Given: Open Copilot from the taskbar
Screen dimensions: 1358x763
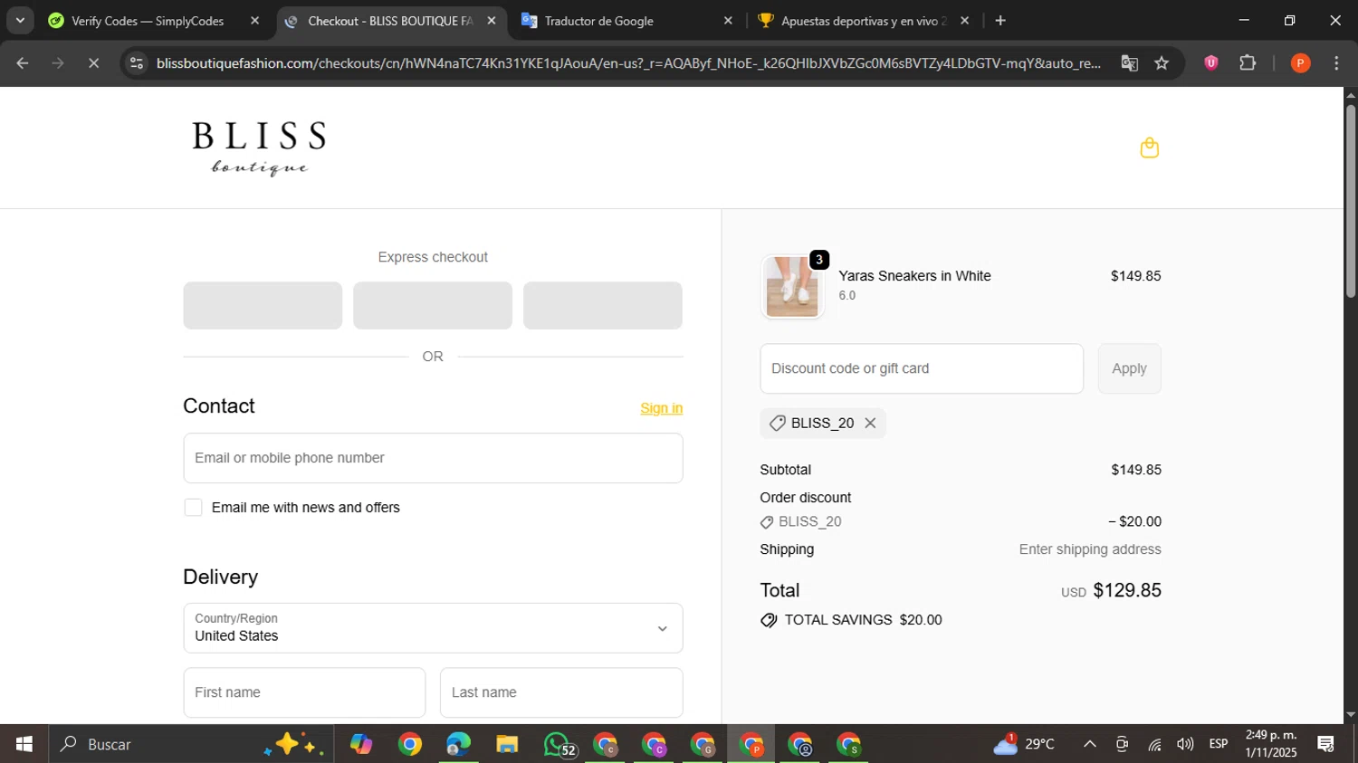Looking at the screenshot, I should click(361, 744).
